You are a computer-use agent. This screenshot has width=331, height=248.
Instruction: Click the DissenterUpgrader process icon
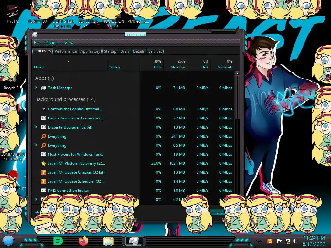point(44,127)
